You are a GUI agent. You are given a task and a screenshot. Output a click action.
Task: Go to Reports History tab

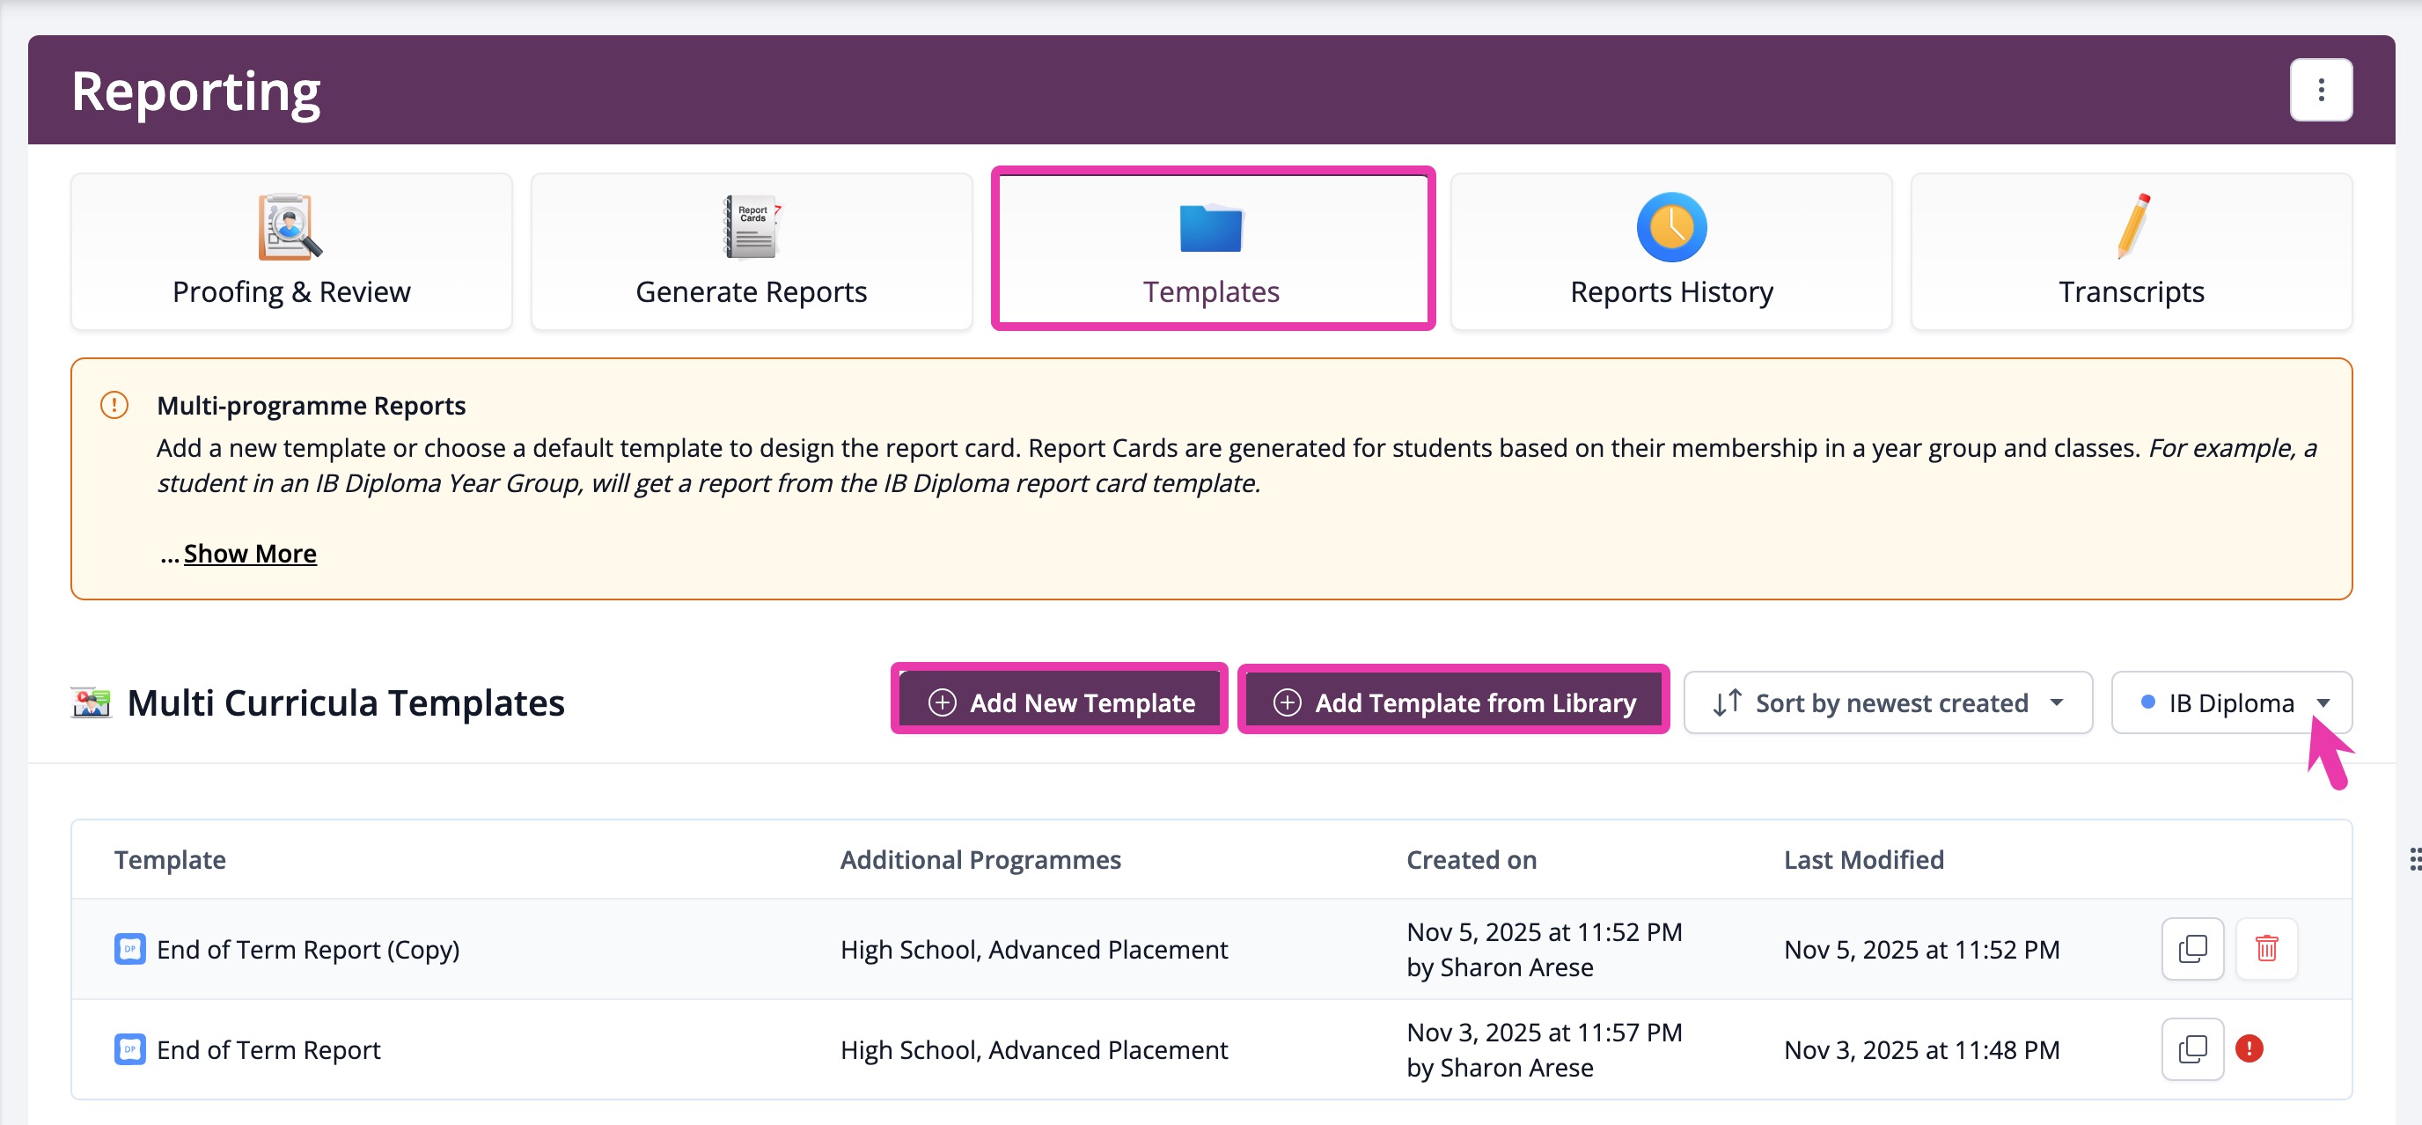coord(1670,251)
